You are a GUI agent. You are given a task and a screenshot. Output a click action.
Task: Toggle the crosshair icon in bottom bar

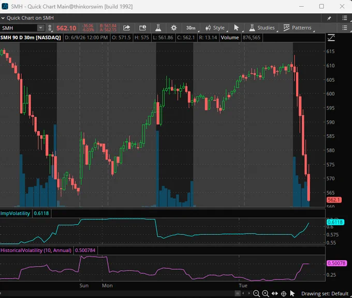(284, 293)
